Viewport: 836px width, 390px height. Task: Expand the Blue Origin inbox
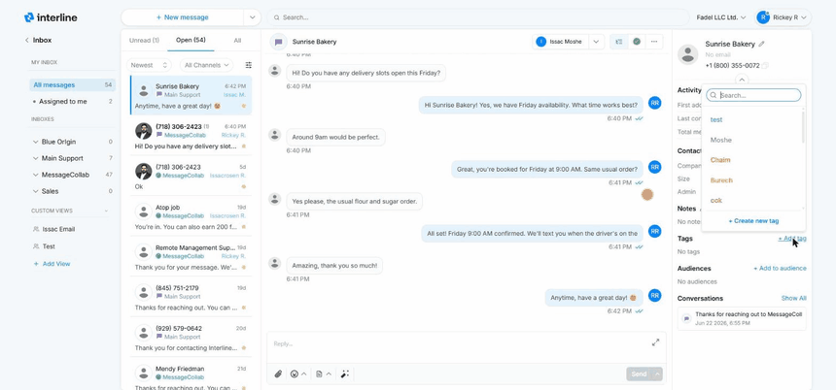pos(36,142)
